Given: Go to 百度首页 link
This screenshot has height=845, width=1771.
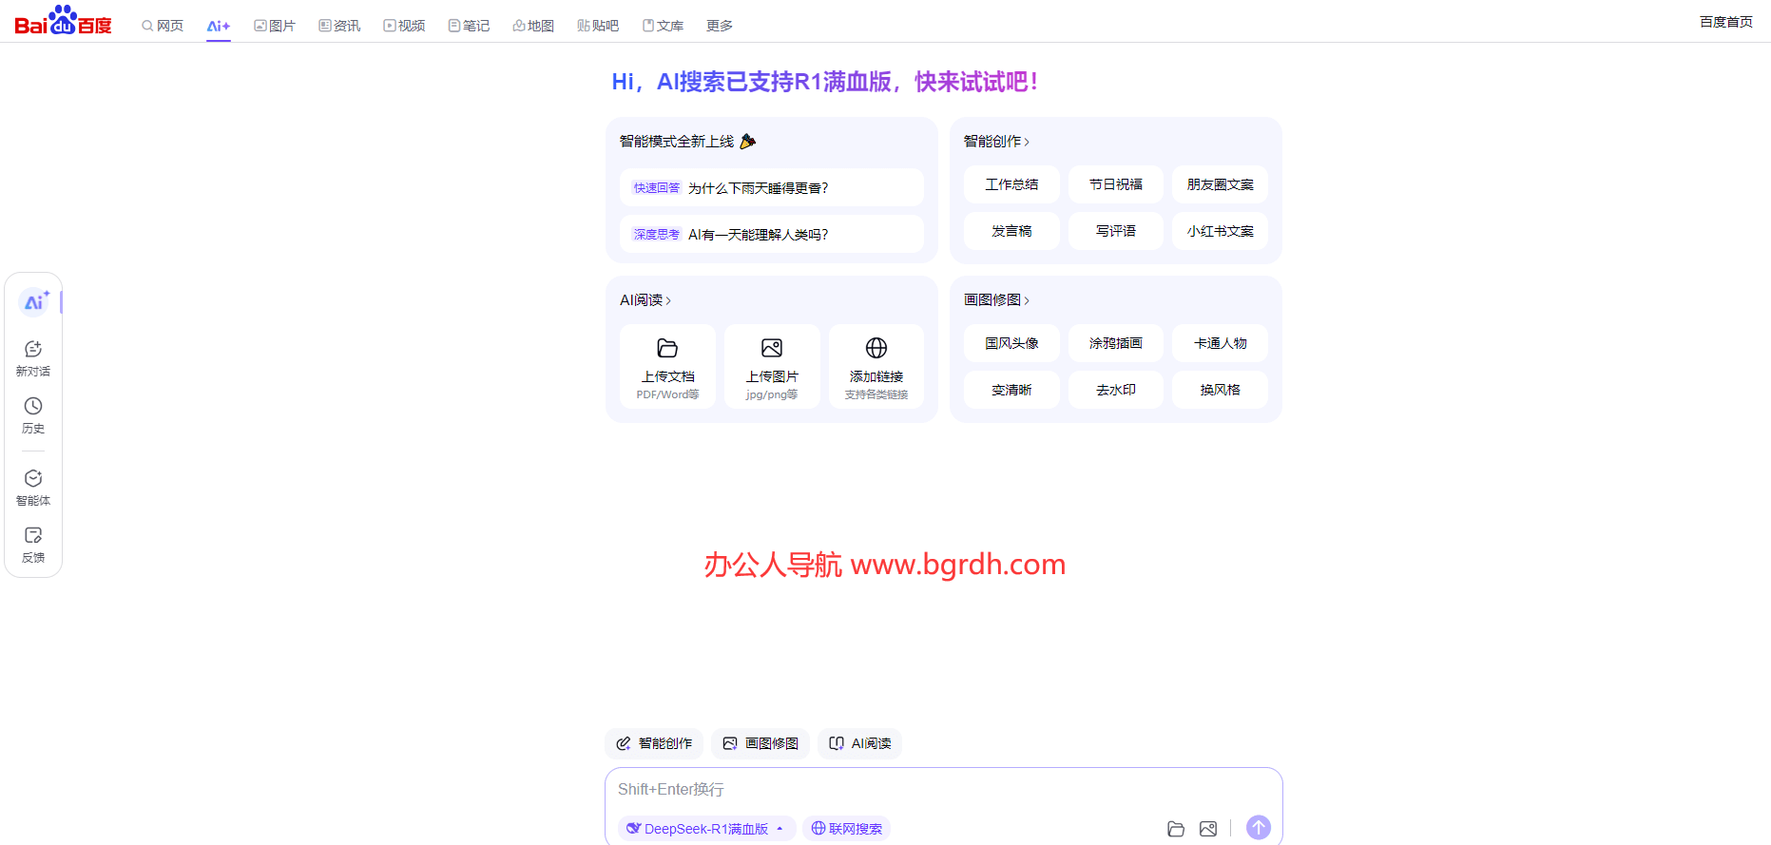Looking at the screenshot, I should click(x=1726, y=22).
